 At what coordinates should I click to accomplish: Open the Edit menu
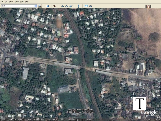point(6,2)
